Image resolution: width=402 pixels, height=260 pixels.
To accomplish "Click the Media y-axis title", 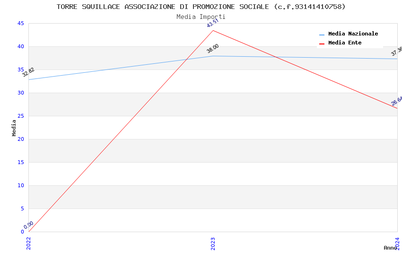I will 14,128.
